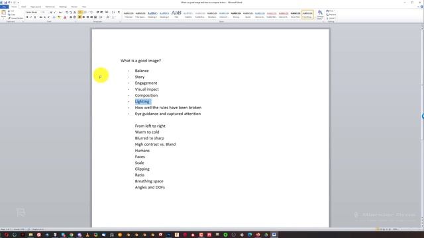Screen dimensions: 424x238
Task: Open the Select dropdown in Editing group
Action: point(331,18)
